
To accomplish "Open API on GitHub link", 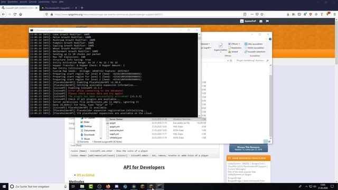I will tap(86, 175).
